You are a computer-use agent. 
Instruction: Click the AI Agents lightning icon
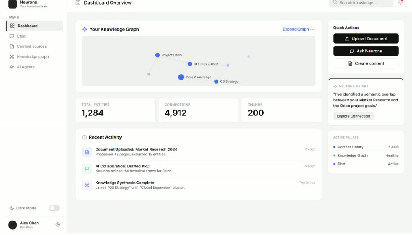coord(12,67)
